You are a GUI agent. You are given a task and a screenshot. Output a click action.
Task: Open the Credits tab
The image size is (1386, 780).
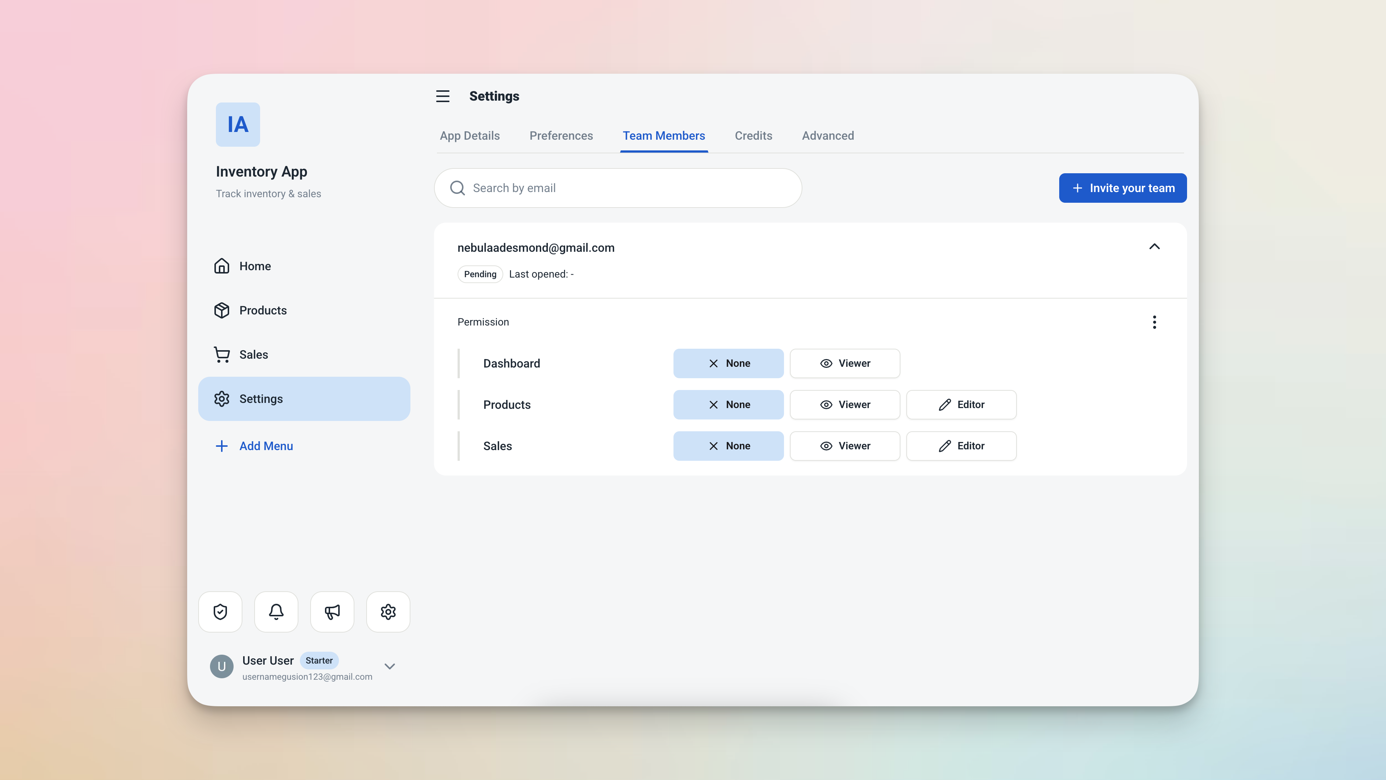point(753,136)
